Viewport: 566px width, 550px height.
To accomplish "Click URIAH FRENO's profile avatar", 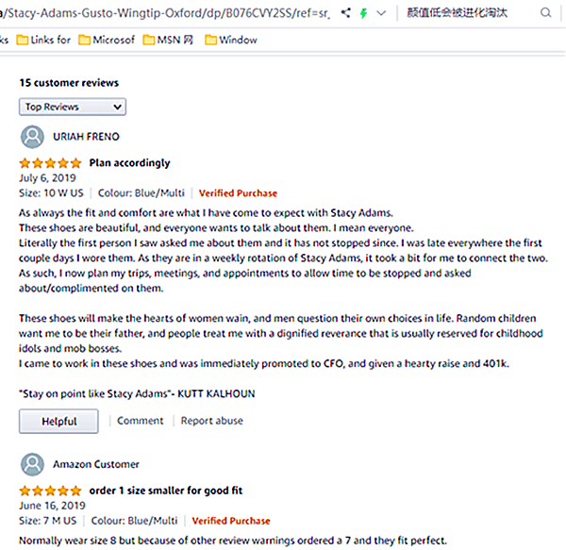I will [x=32, y=137].
